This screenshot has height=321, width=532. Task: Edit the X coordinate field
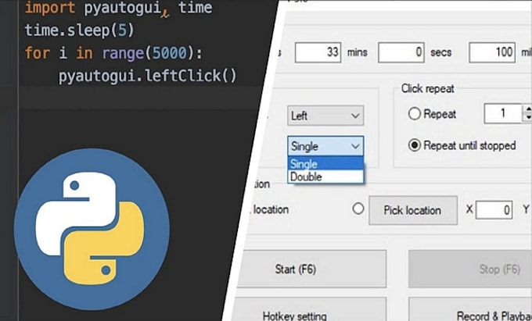(494, 210)
